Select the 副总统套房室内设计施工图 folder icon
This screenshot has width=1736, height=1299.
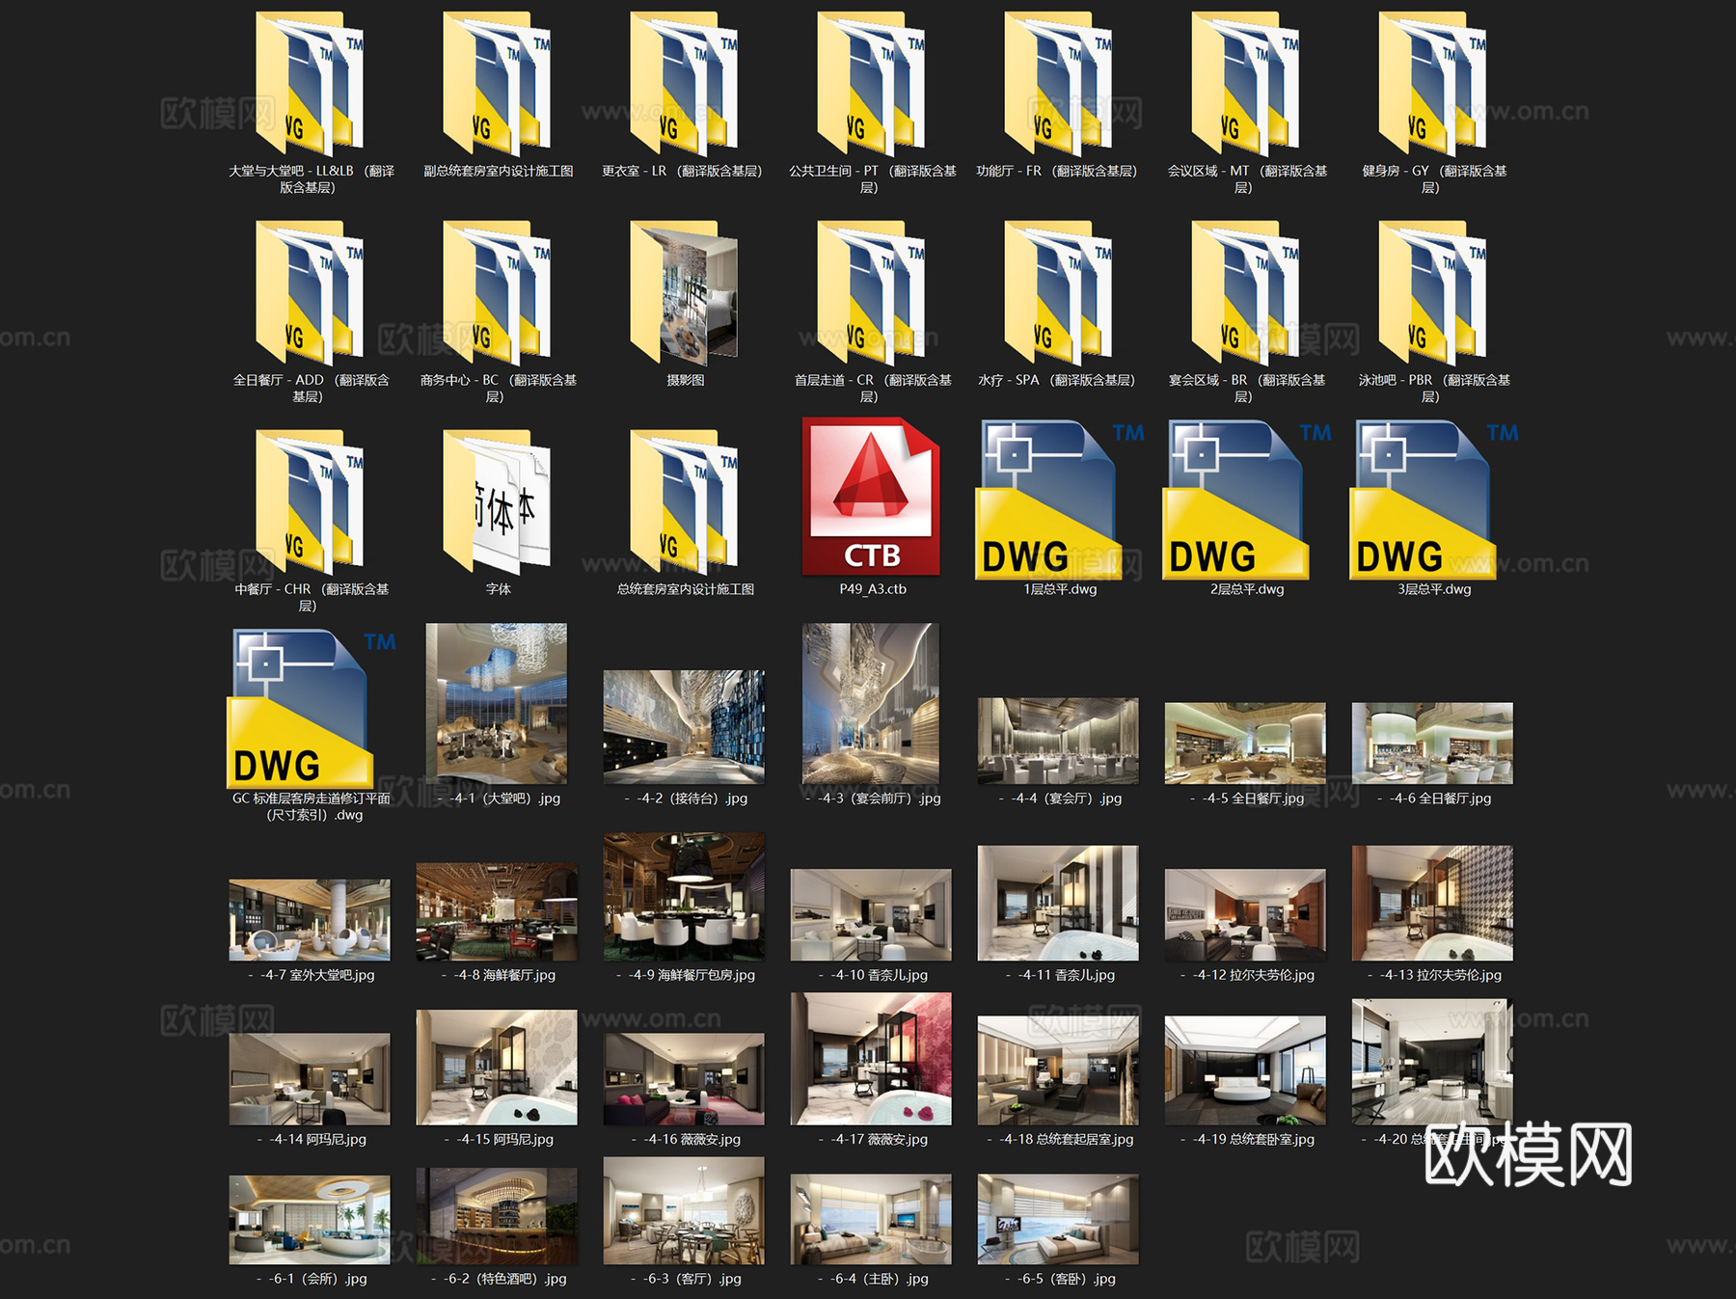(x=497, y=84)
